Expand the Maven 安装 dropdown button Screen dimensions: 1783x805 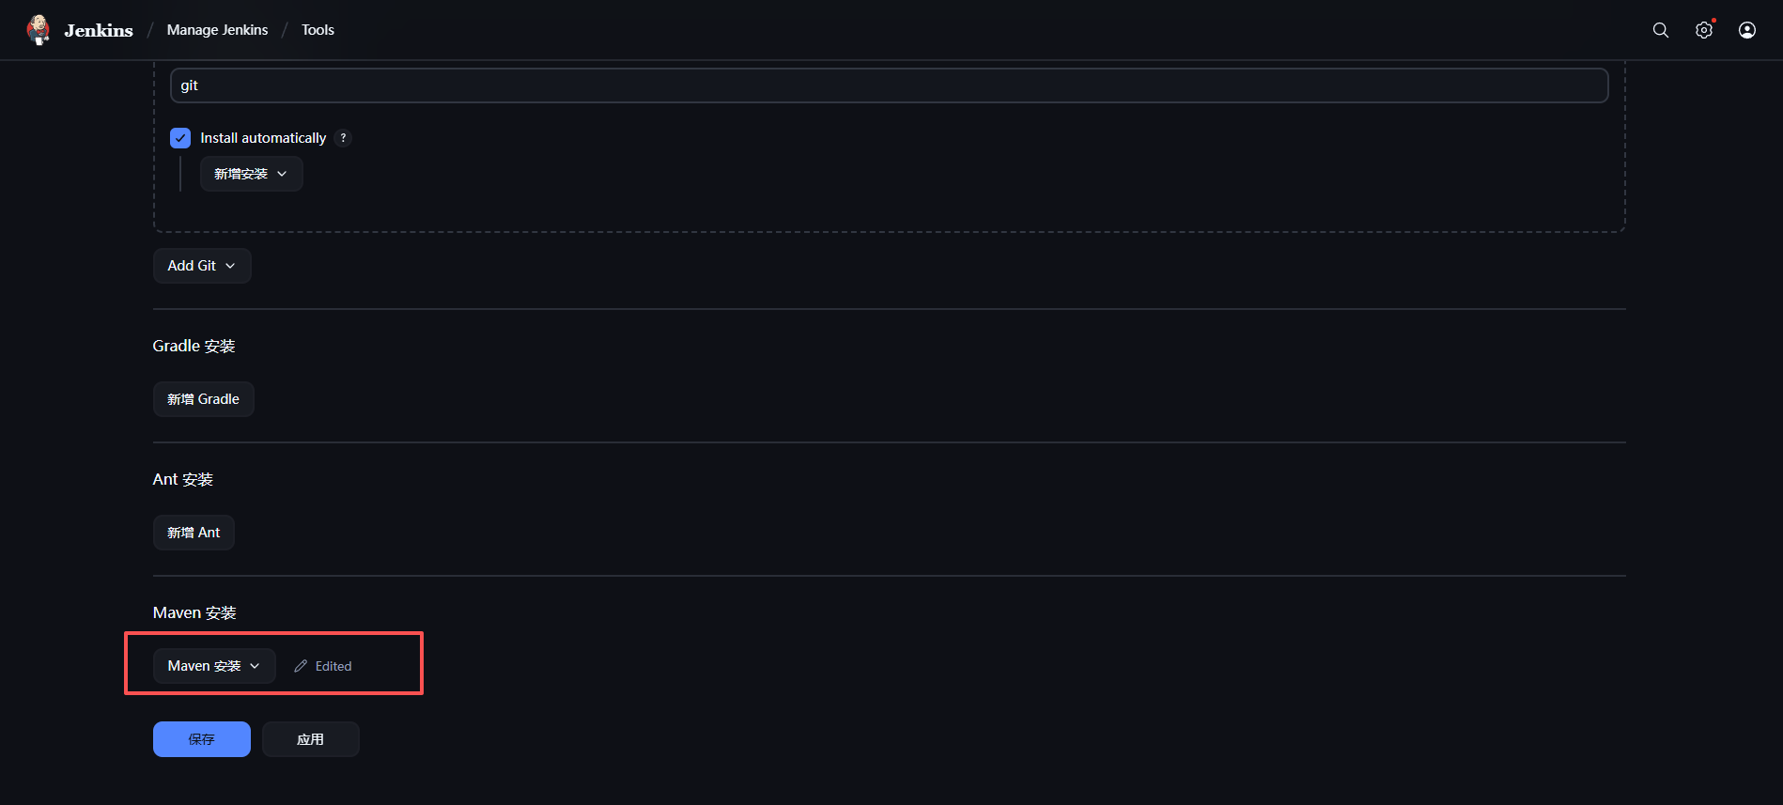(214, 666)
